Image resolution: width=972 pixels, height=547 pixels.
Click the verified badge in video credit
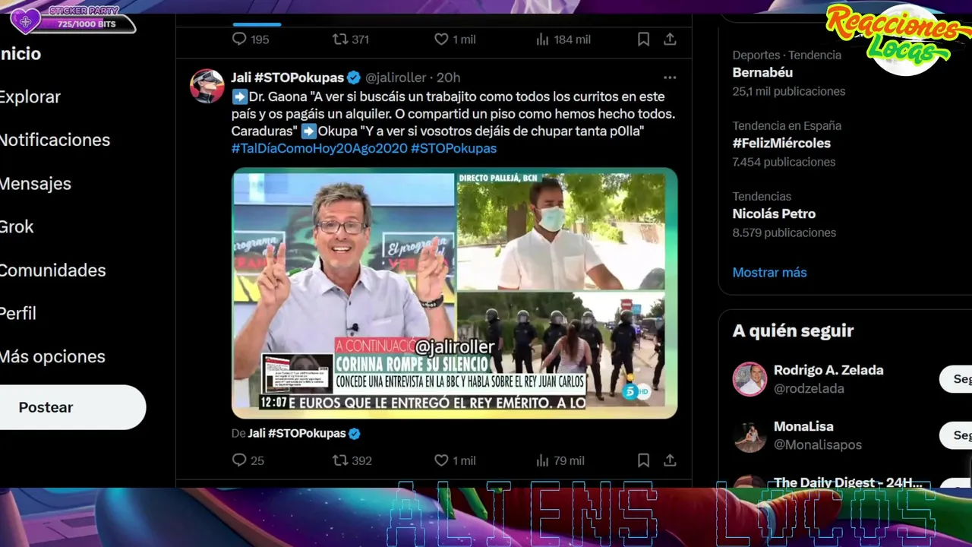[354, 434]
